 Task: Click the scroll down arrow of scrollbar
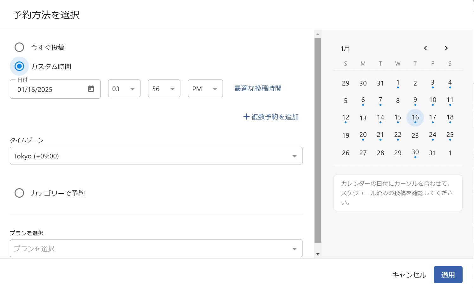[x=318, y=254]
